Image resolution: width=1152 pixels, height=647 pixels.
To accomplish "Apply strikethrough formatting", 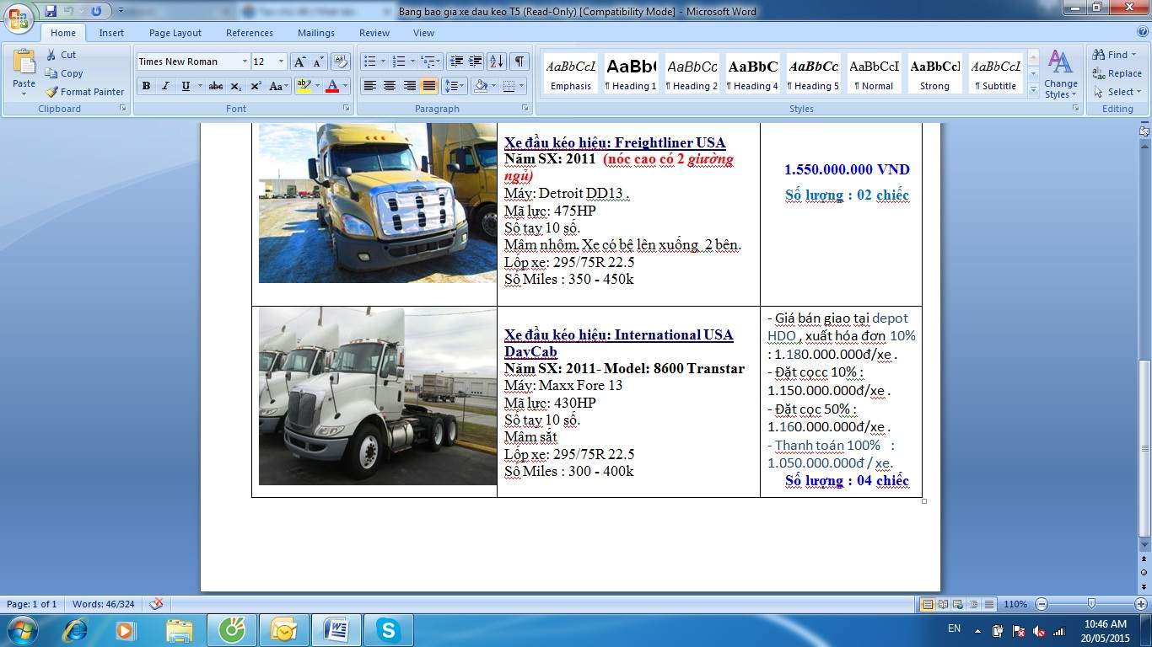I will click(216, 86).
